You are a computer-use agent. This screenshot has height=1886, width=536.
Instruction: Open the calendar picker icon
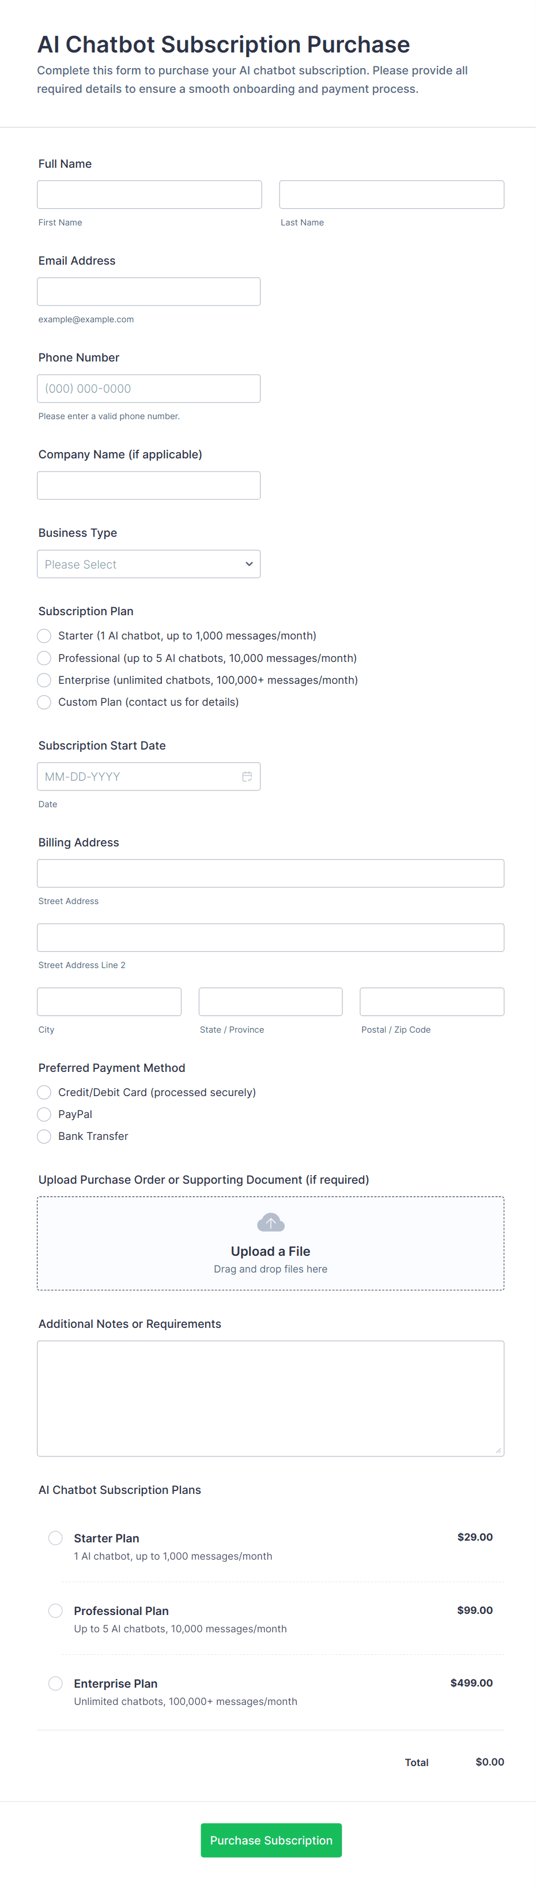pos(247,776)
